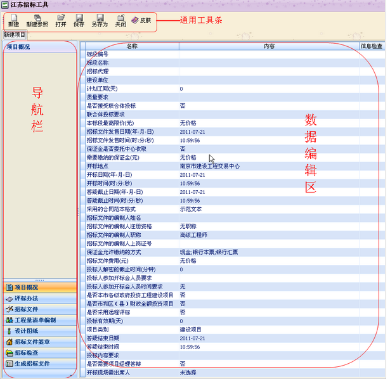This screenshot has height=379, width=390.
Task: Click 否 for 是否采用远程评标
Action: pos(183,312)
